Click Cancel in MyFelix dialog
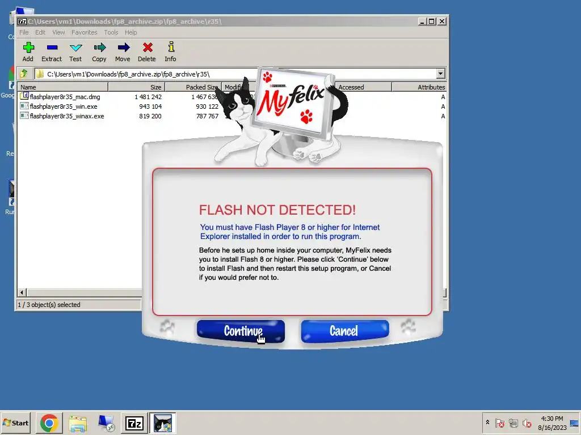581x435 pixels. 345,331
